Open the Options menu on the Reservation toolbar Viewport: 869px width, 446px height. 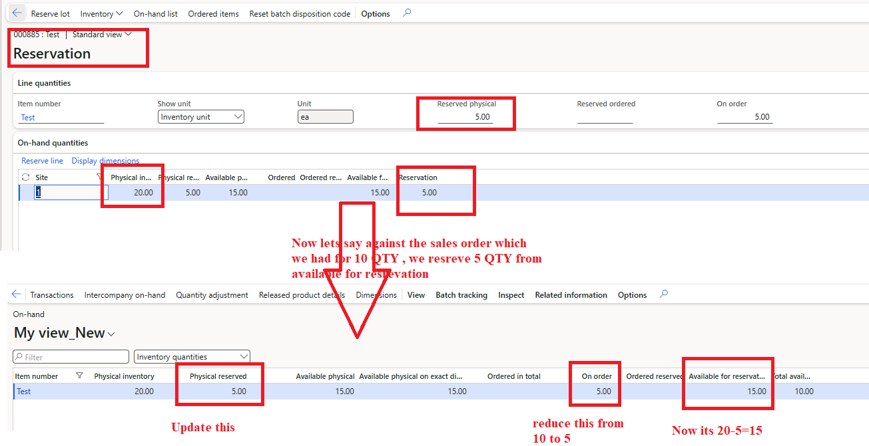coord(375,13)
